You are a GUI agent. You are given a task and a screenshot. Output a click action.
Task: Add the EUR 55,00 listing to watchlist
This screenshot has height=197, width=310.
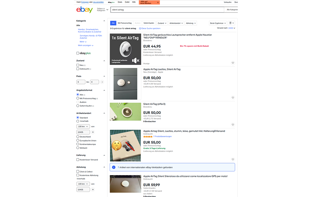click(233, 159)
